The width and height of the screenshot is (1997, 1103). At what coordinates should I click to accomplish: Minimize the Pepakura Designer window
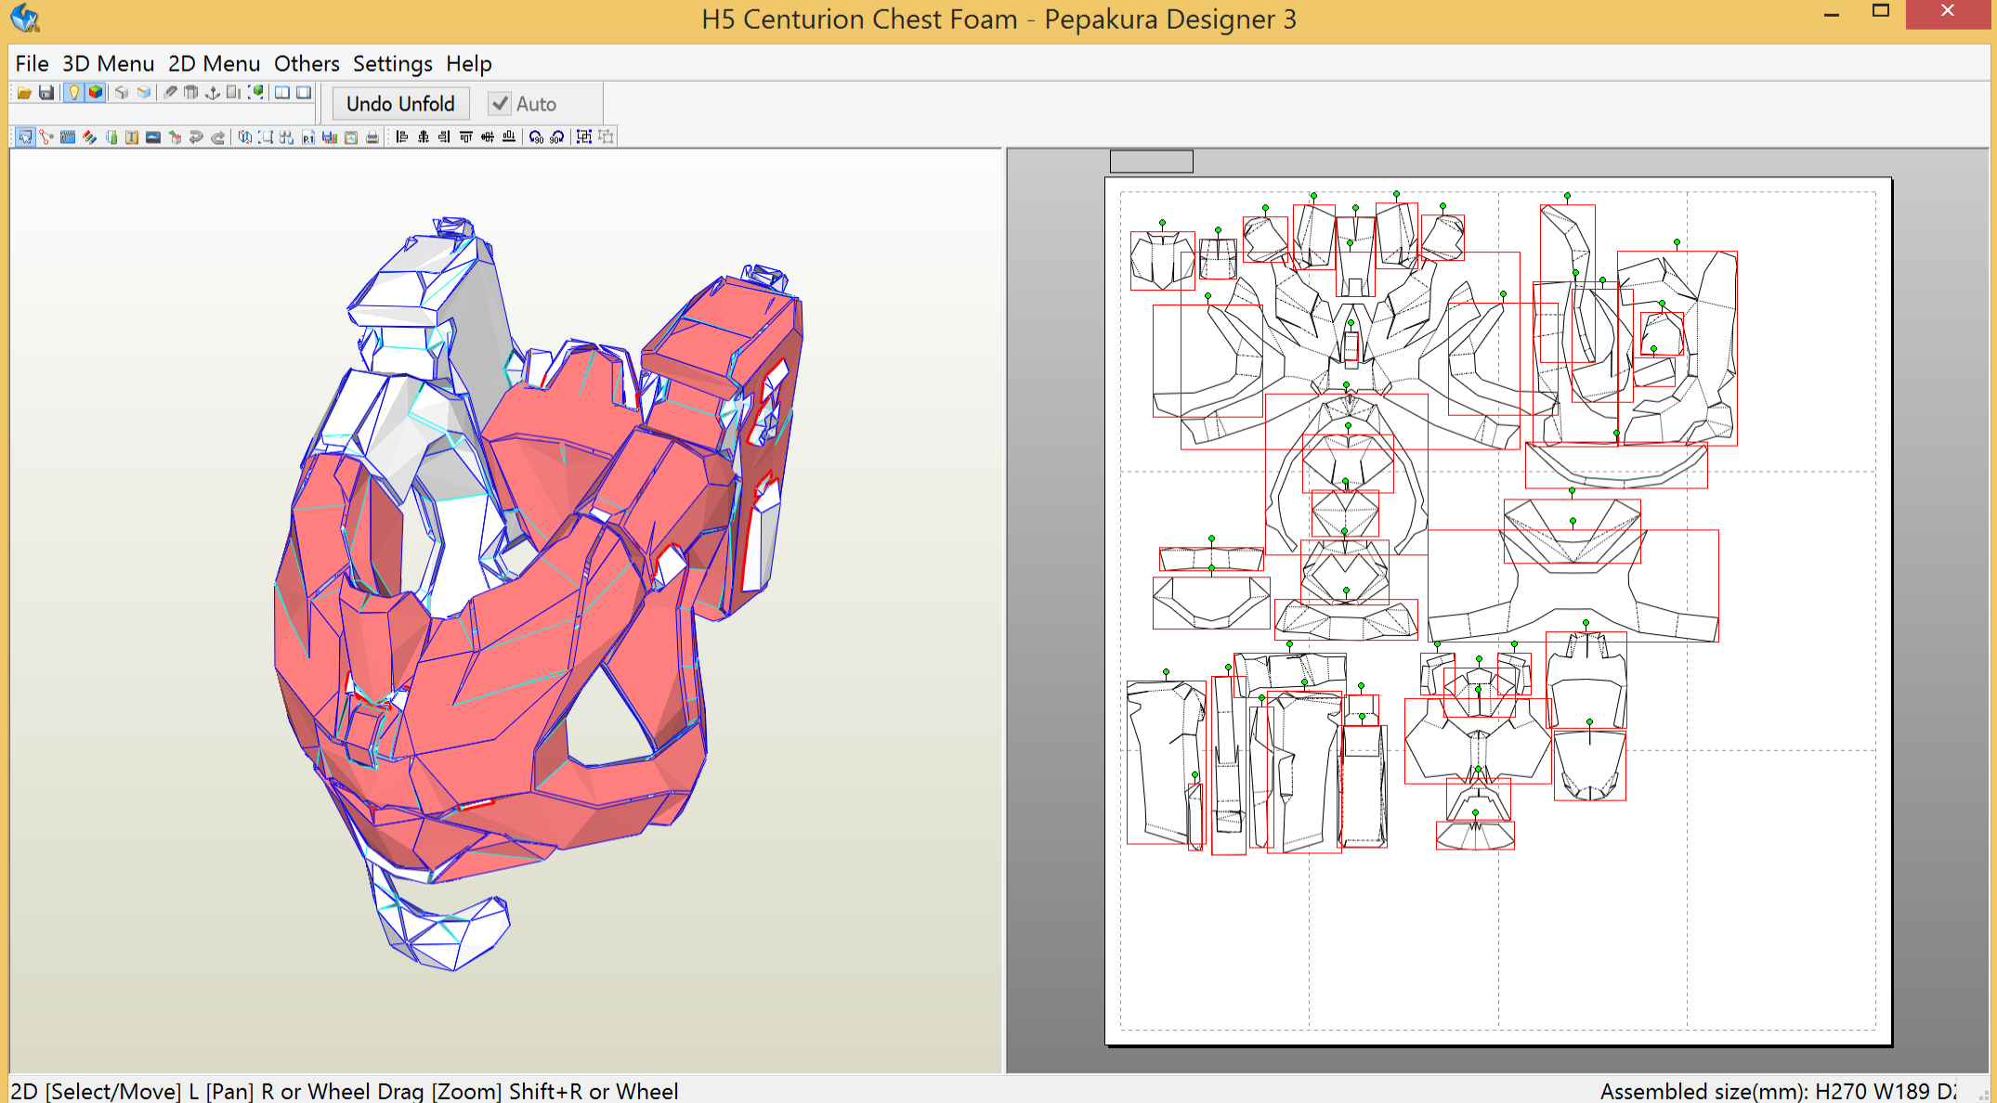click(x=1832, y=15)
